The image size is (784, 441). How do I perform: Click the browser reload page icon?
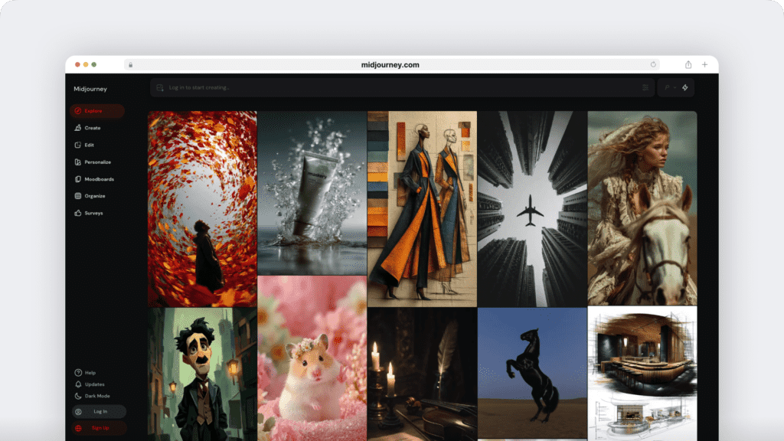click(x=653, y=65)
